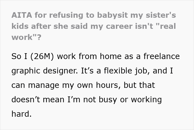
Task: Click the word "AITA" in the title
Action: click(x=22, y=15)
